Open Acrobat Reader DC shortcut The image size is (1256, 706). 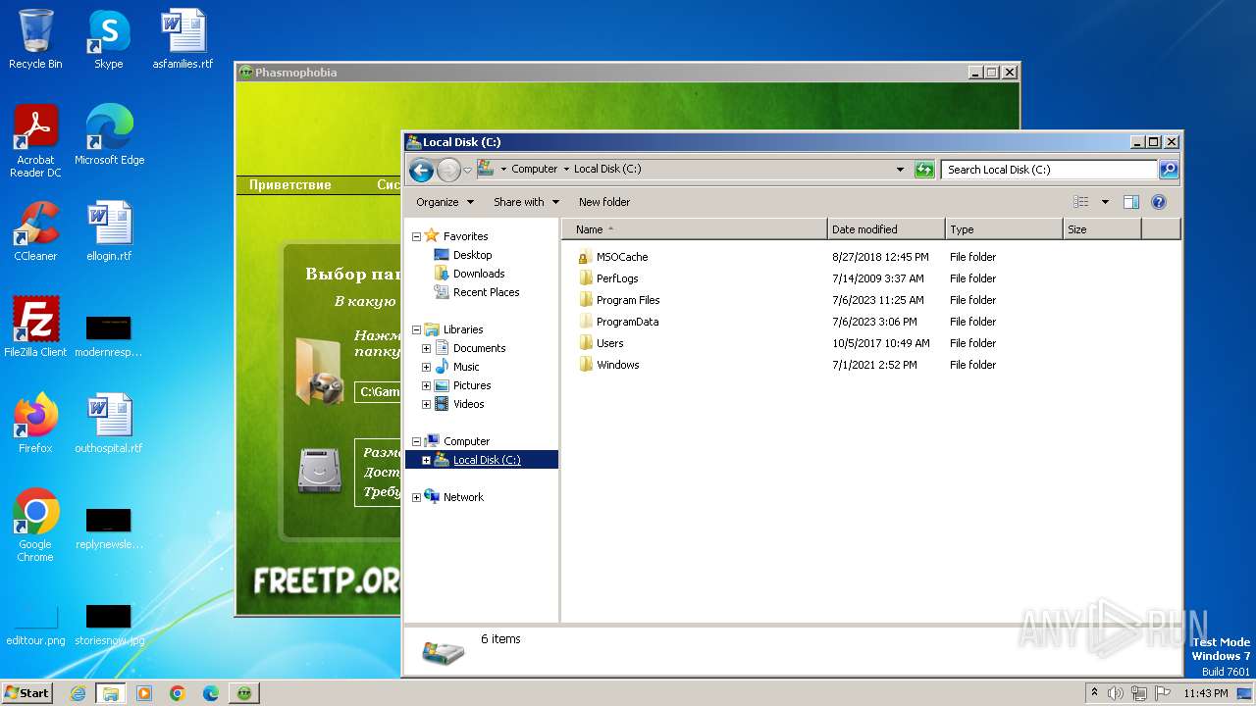click(x=35, y=141)
